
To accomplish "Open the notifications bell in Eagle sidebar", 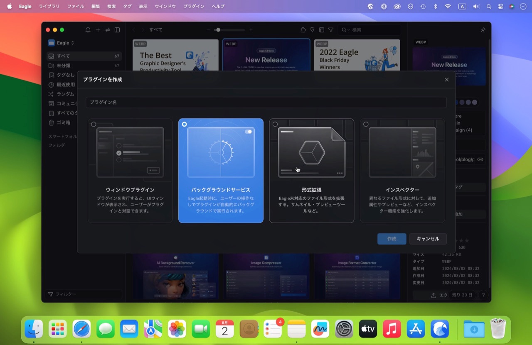I will (88, 30).
